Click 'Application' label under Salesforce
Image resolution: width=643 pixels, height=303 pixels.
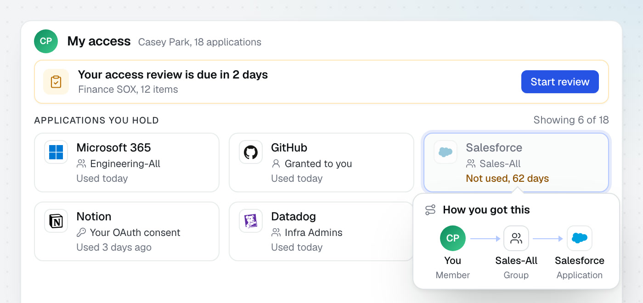point(580,275)
